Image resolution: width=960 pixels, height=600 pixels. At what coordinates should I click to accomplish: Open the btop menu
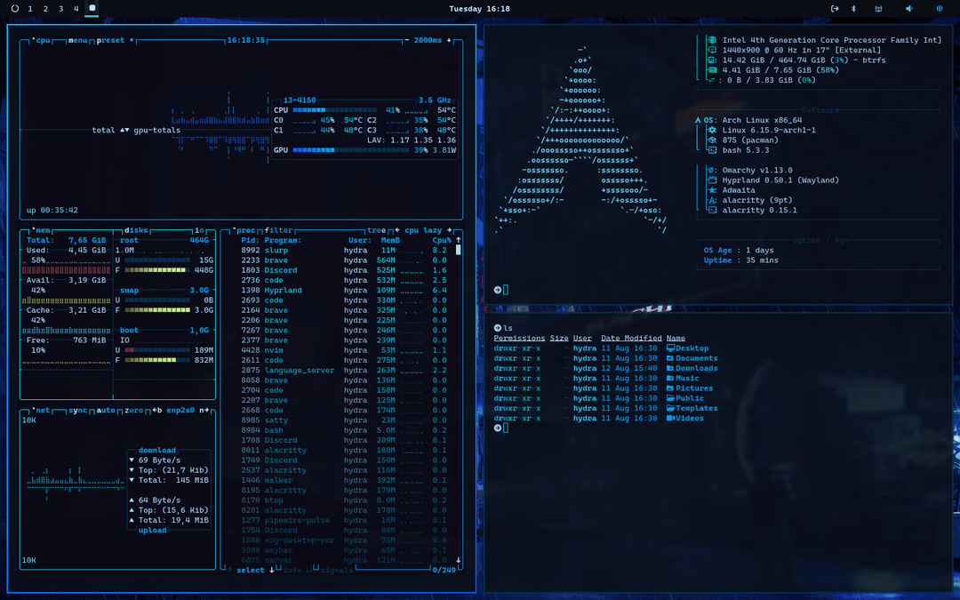pyautogui.click(x=78, y=41)
